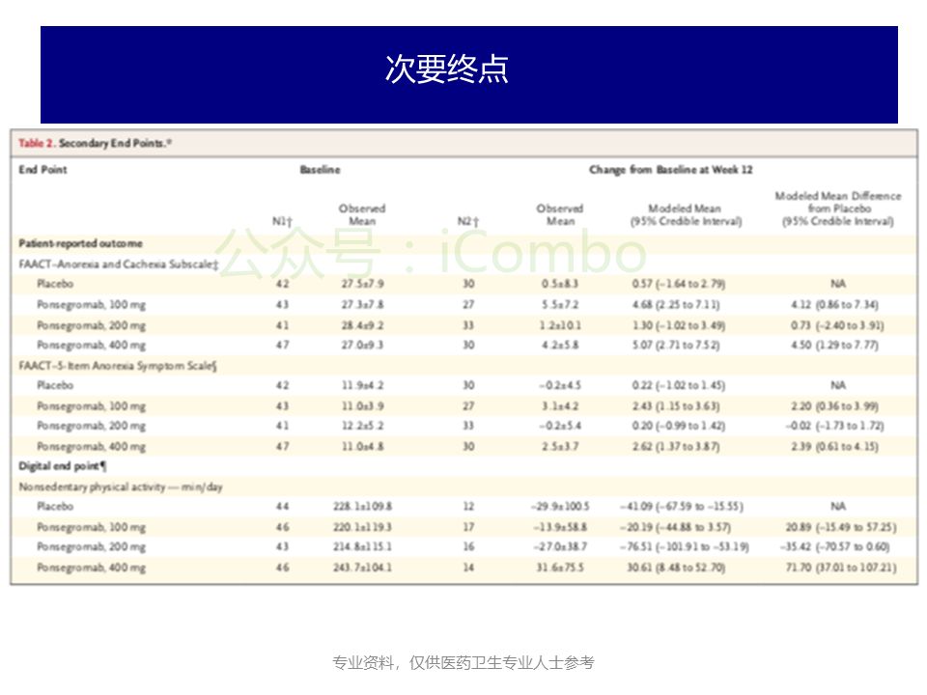Click baseline mean value 27.5±7.9

coord(362,284)
